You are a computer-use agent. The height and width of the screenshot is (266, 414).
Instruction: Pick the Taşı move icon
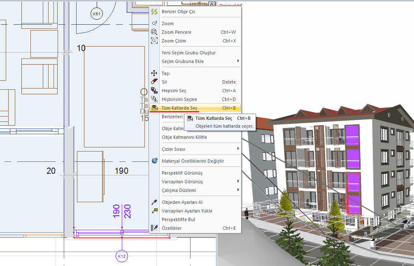click(154, 73)
